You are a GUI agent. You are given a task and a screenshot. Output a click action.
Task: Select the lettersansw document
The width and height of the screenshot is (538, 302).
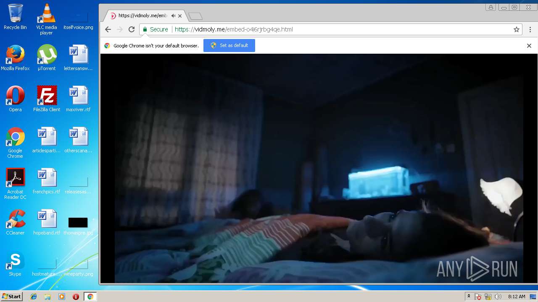78,57
